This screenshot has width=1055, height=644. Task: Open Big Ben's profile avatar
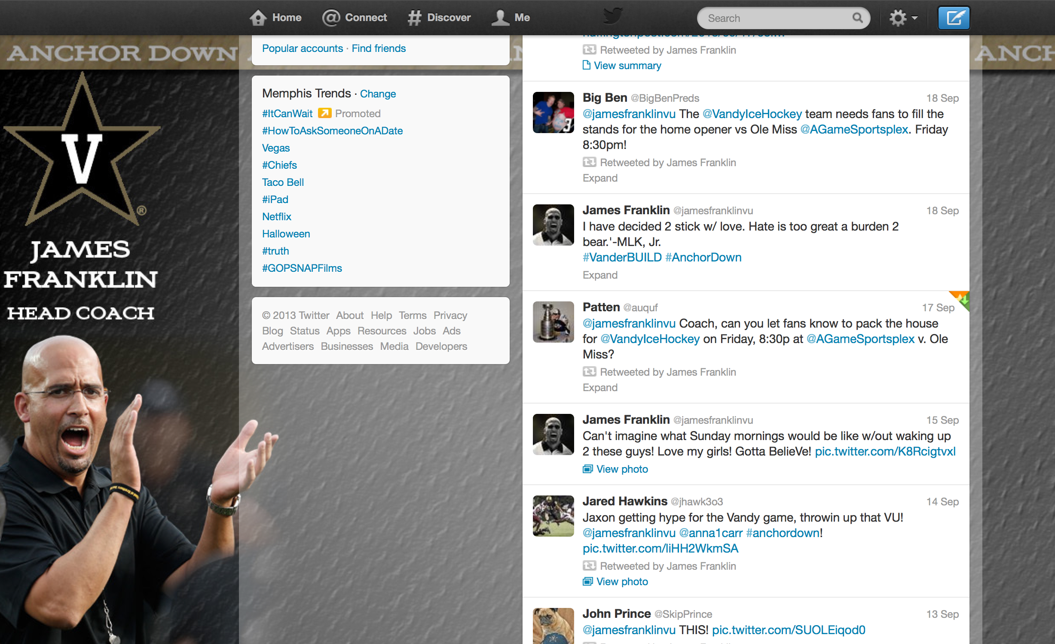point(553,112)
